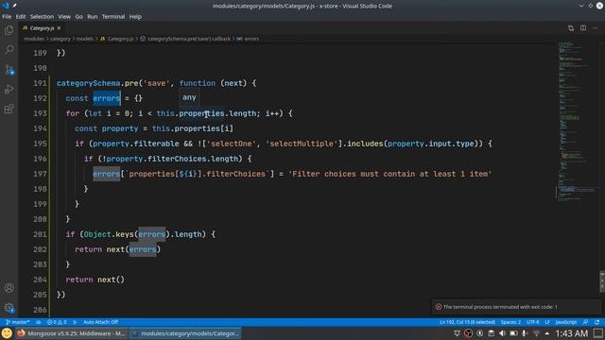The width and height of the screenshot is (605, 340).
Task: Click the word function on line 191
Action: (198, 83)
